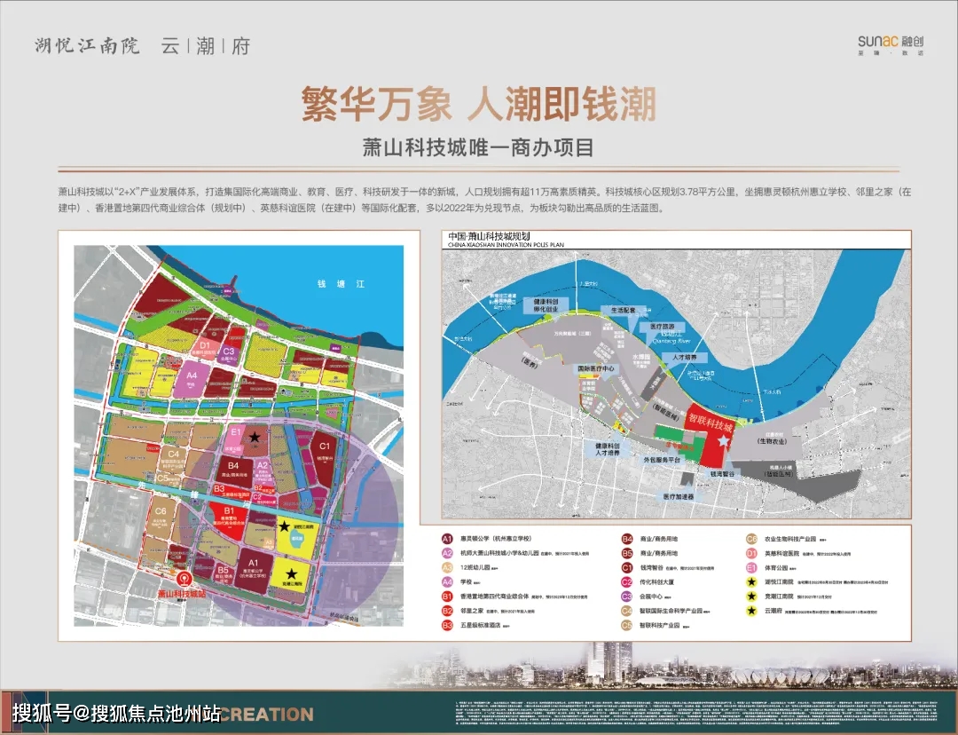
Task: Click the star icon beside 云潮府 in the legend
Action: [x=751, y=611]
